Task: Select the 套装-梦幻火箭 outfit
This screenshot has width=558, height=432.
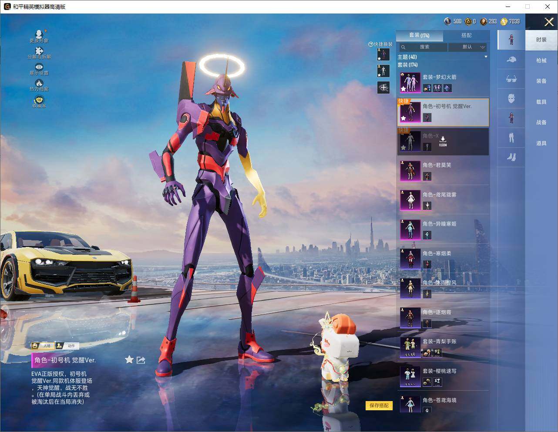Action: coord(443,83)
